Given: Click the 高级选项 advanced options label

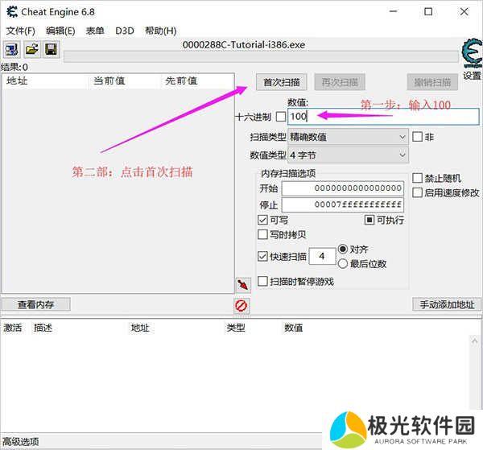Looking at the screenshot, I should 21,442.
